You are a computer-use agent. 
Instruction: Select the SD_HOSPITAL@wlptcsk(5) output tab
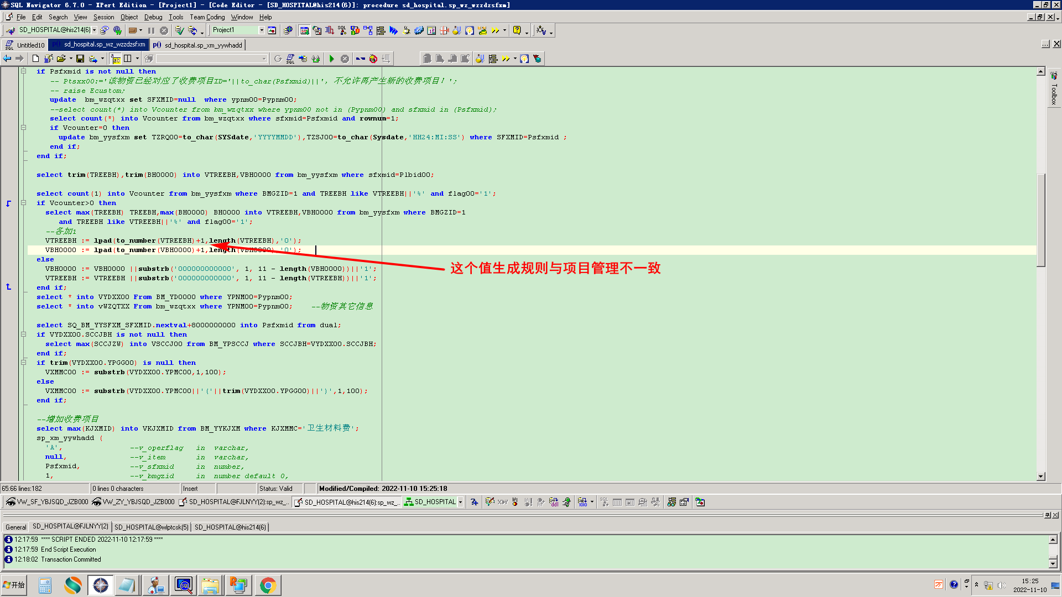point(151,527)
